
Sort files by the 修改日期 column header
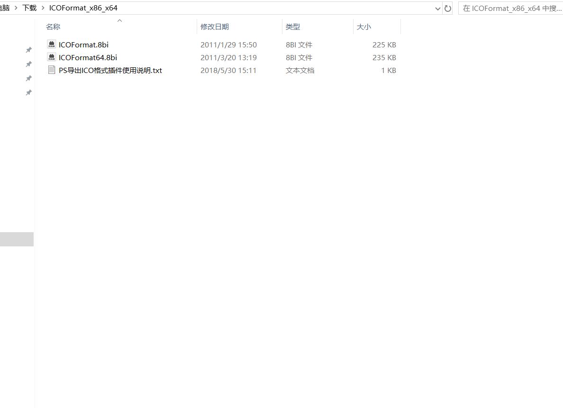[215, 27]
